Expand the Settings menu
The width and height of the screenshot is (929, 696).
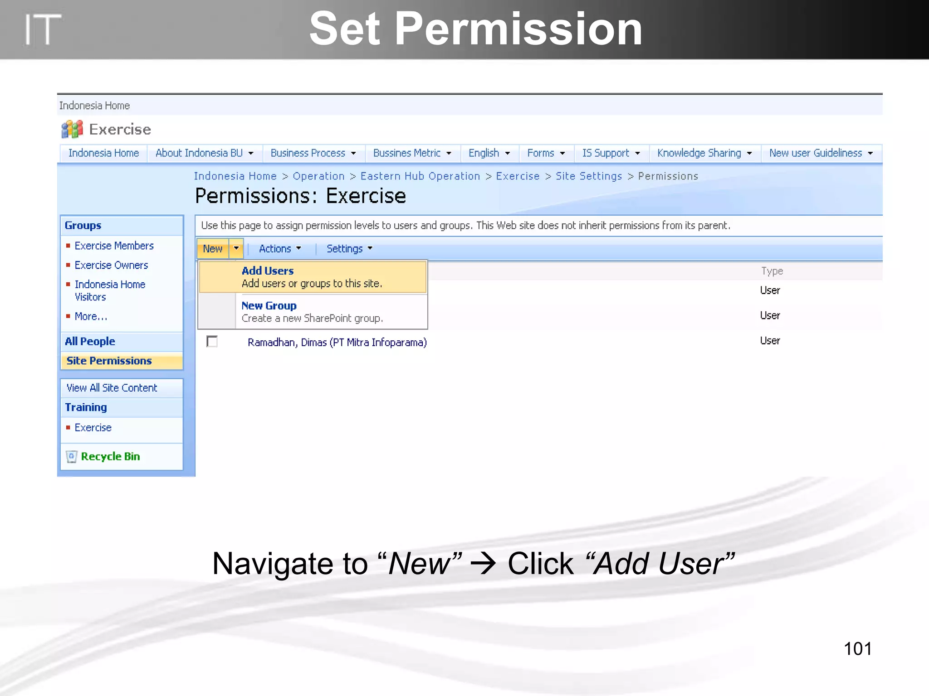click(349, 249)
